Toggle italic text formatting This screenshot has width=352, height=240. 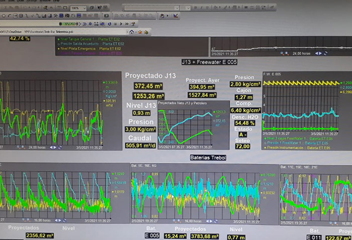pos(201,8)
